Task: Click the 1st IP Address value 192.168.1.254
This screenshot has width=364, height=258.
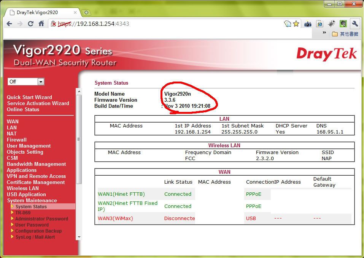Action: [x=193, y=132]
